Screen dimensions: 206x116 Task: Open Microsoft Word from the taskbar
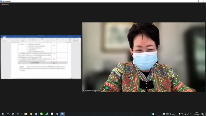(x=57, y=114)
